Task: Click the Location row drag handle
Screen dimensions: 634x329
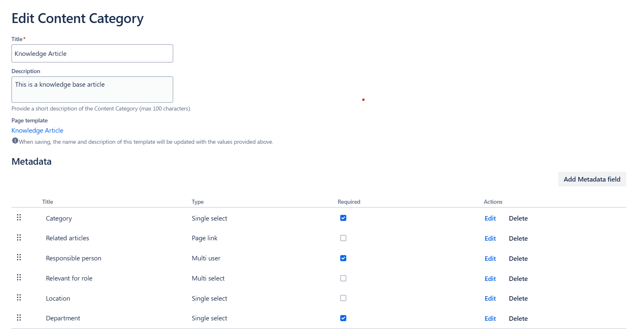Action: point(19,298)
